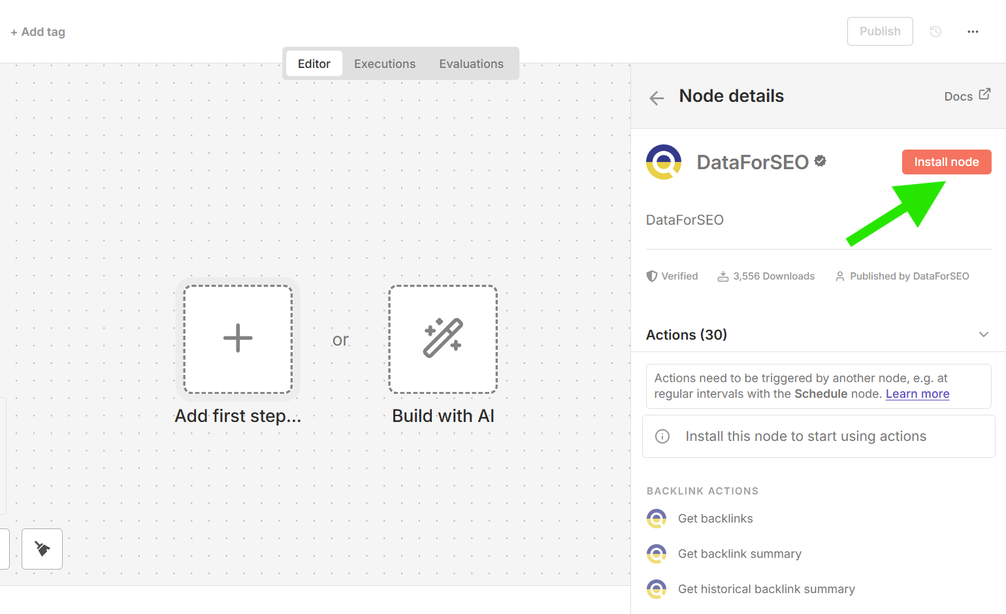This screenshot has height=614, width=1006.
Task: Select the Get backlink summary action
Action: point(739,554)
